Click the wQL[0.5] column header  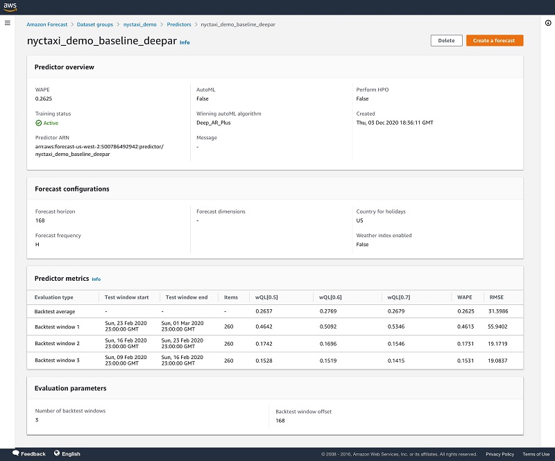[266, 297]
